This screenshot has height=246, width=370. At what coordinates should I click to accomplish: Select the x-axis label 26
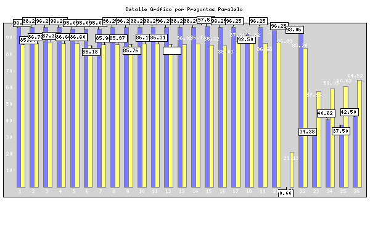(356, 191)
